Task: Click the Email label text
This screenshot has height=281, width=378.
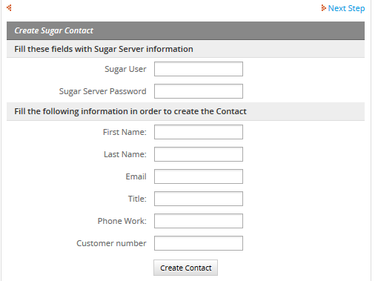Action: (136, 176)
